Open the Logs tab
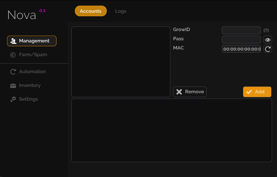The image size is (277, 177). coord(120,11)
